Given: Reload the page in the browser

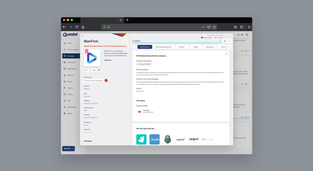Looking at the screenshot, I should tap(77, 27).
